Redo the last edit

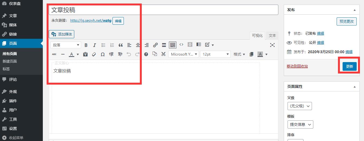[x=137, y=54]
